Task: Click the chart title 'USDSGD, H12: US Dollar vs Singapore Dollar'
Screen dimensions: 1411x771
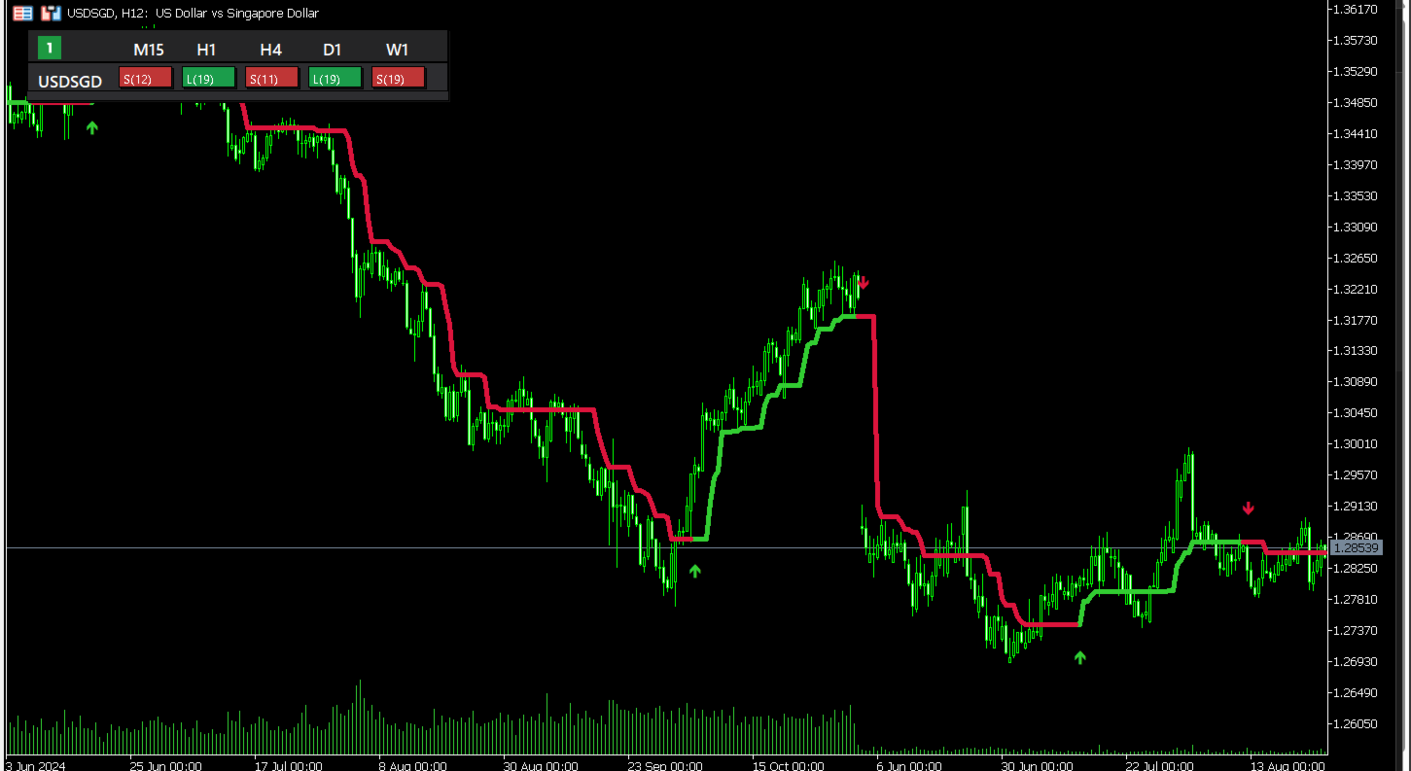Action: 193,14
